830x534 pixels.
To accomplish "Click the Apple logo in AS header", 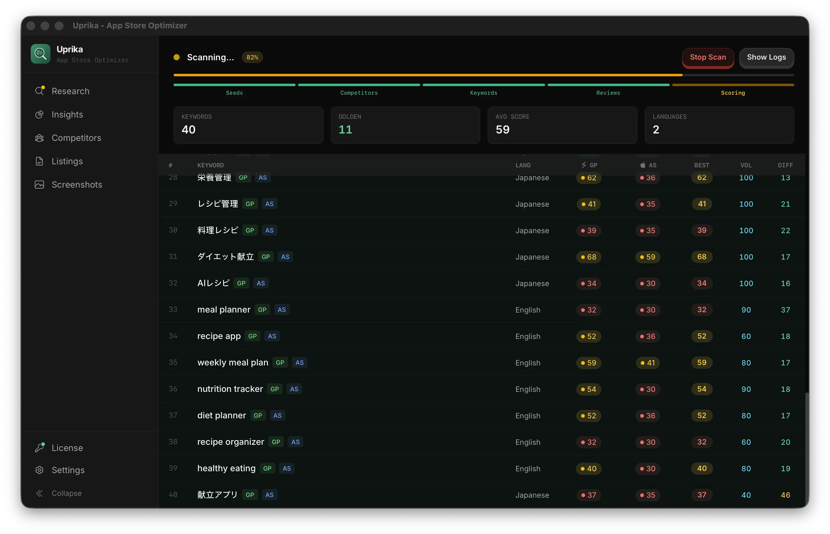I will click(x=642, y=165).
